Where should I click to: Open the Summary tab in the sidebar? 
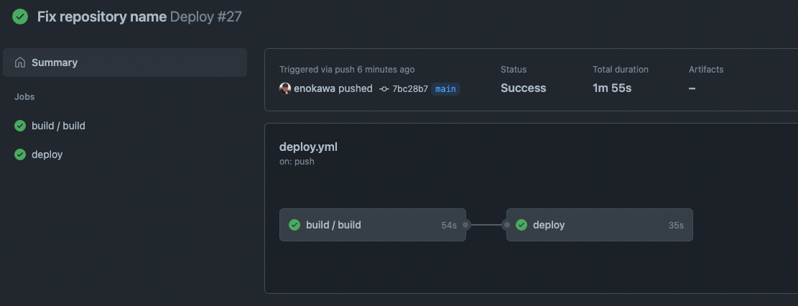(125, 62)
